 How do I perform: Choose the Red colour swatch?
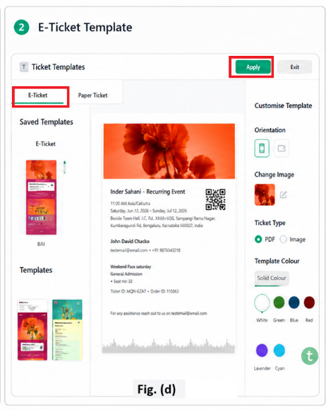coord(309,303)
